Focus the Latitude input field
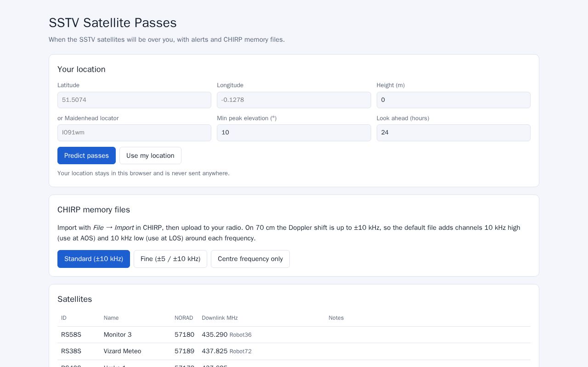The width and height of the screenshot is (588, 367). click(x=134, y=100)
